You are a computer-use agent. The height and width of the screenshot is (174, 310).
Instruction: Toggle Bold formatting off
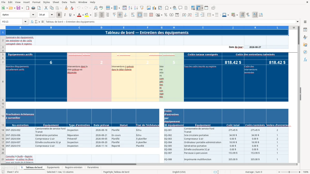tap(59, 15)
